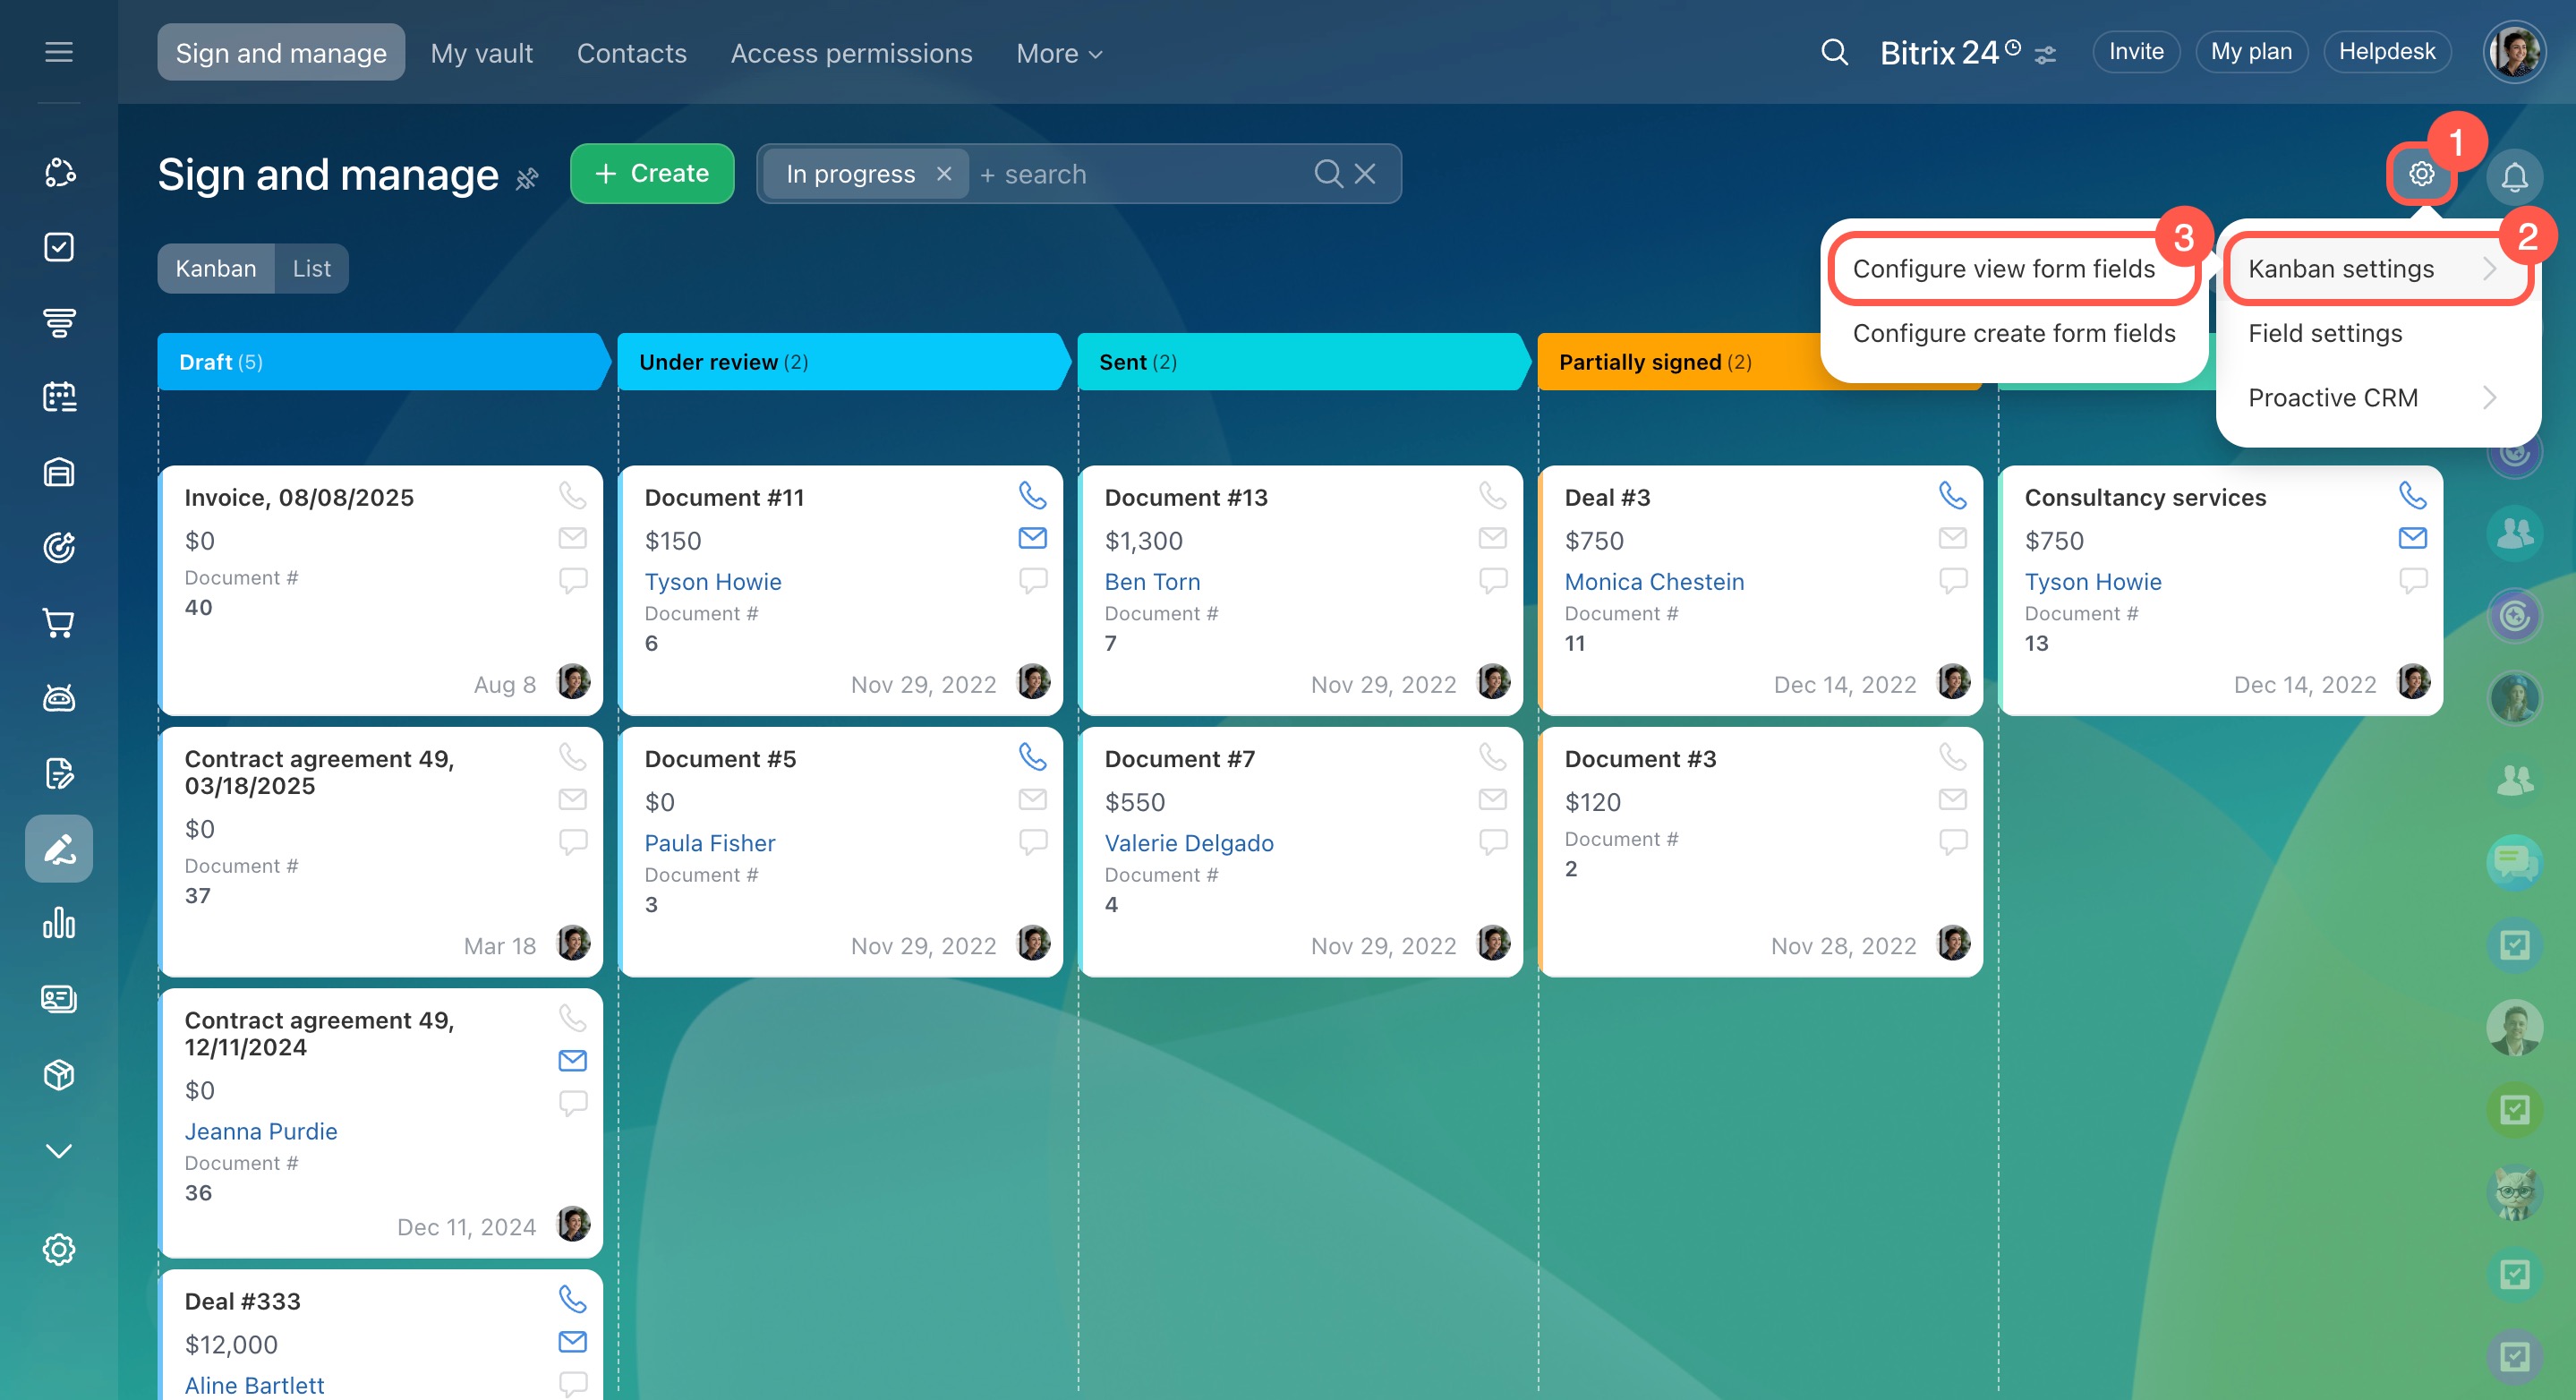This screenshot has height=1400, width=2576.
Task: Click the global search magnifier icon
Action: click(1834, 52)
